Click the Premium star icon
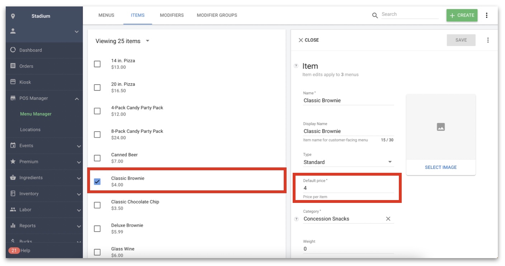Viewport: 505px width, 266px height. coord(13,161)
